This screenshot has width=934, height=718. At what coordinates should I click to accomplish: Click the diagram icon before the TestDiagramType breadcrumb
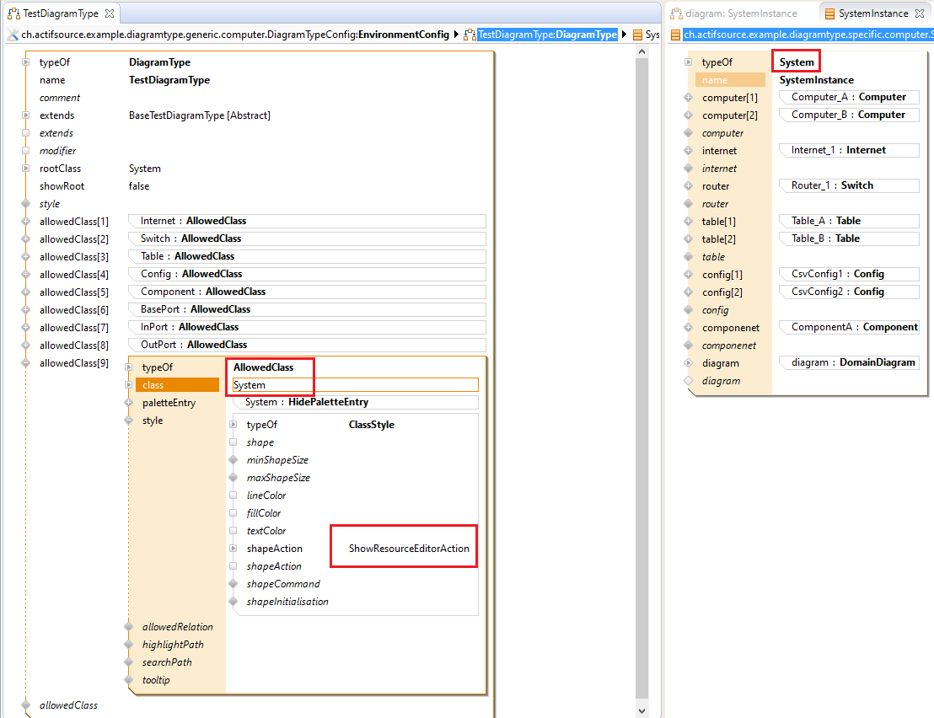coord(469,35)
